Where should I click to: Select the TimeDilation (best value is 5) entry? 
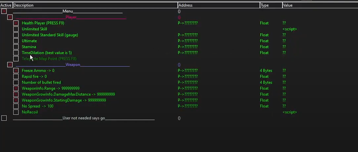point(47,53)
